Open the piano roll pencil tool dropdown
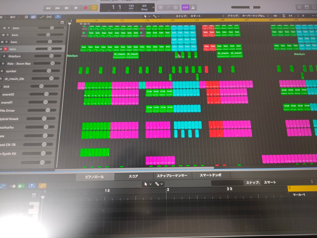The width and height of the screenshot is (317, 238). click(158, 184)
